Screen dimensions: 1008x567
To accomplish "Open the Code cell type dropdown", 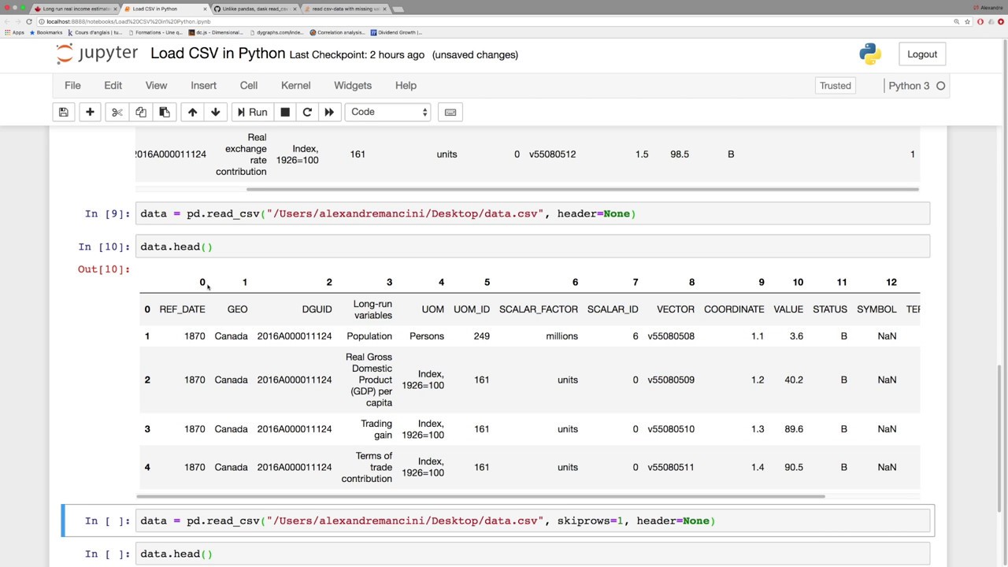I will (388, 112).
